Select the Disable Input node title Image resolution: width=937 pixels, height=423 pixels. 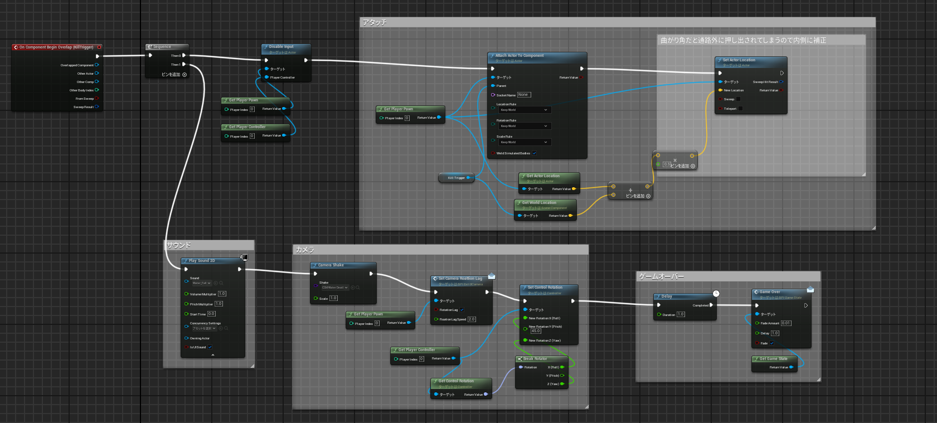click(281, 47)
